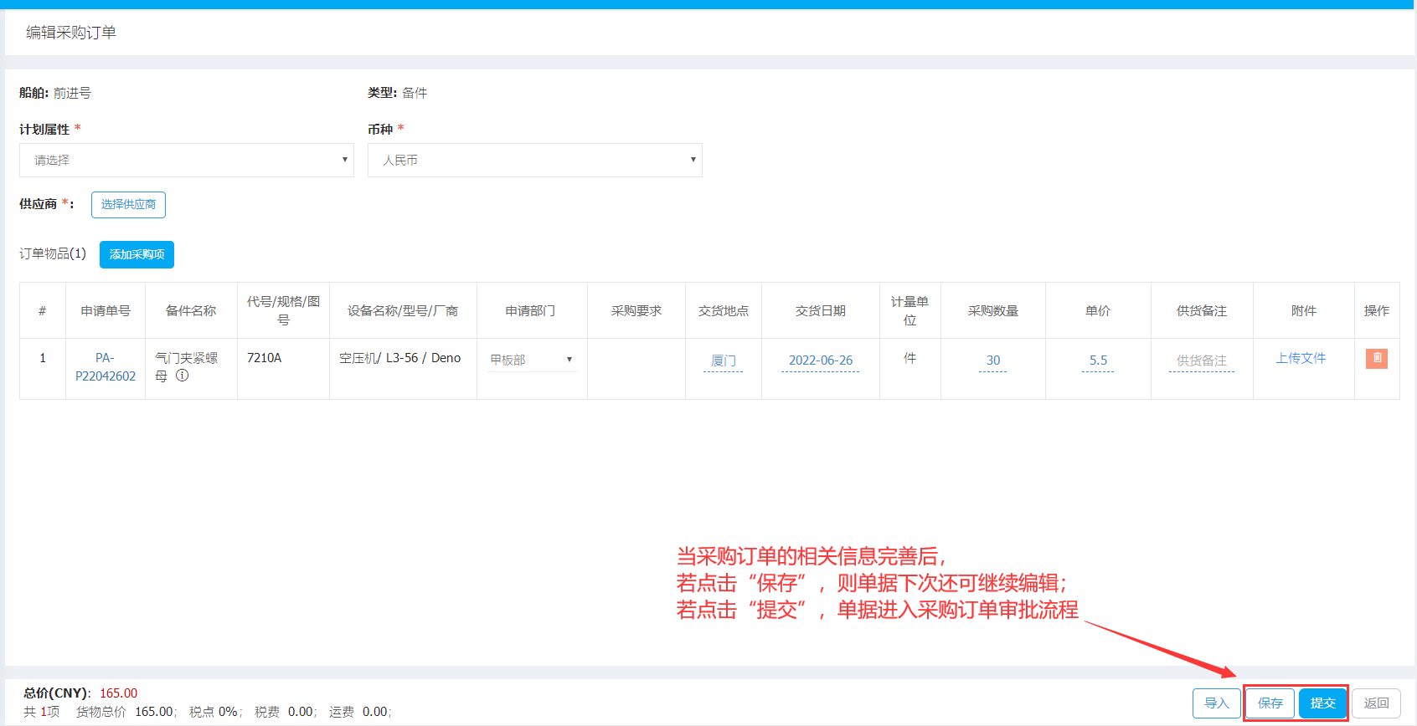Click the 选择供应商 button
1417x726 pixels.
[128, 204]
